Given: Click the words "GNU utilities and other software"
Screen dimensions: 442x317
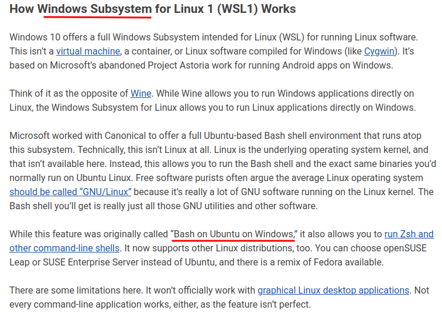Looking at the screenshot, I should click(x=249, y=206).
